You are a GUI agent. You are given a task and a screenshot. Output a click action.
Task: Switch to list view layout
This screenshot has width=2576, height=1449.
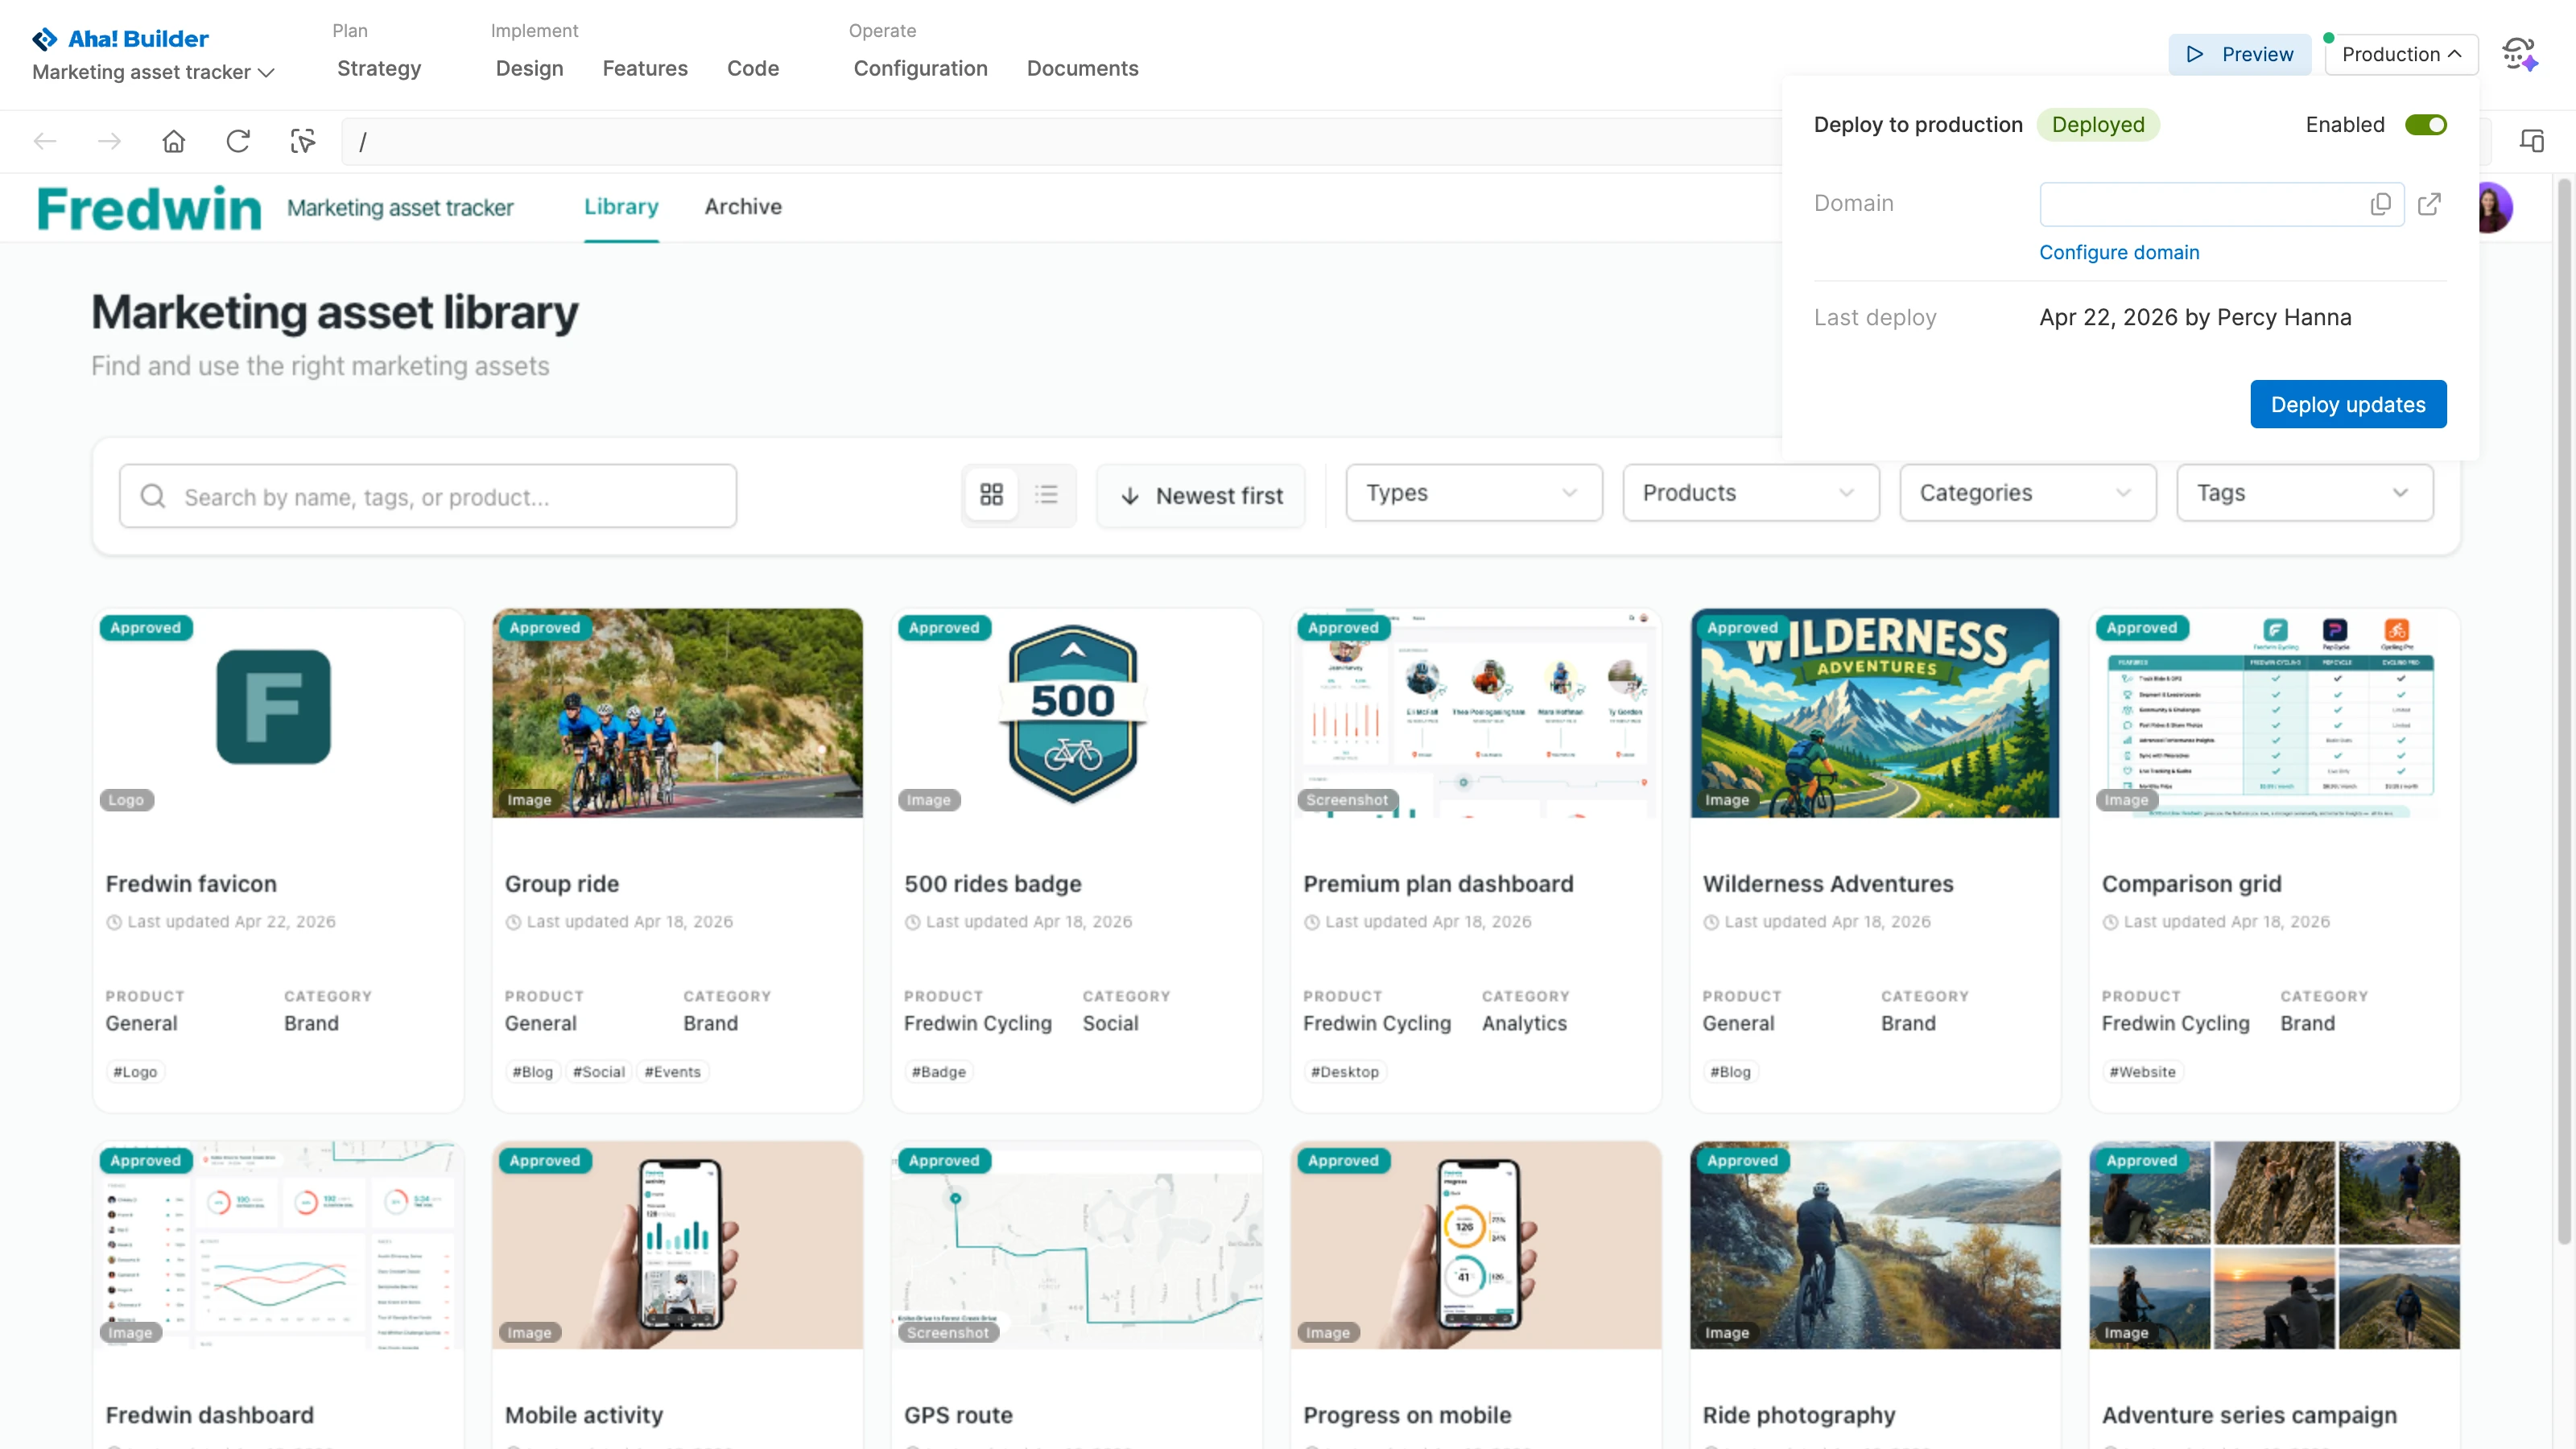tap(1046, 495)
